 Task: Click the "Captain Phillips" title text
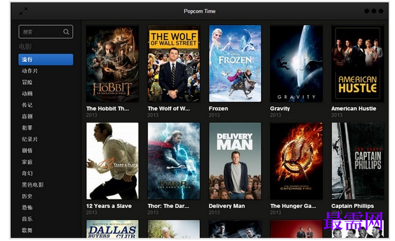click(x=353, y=206)
